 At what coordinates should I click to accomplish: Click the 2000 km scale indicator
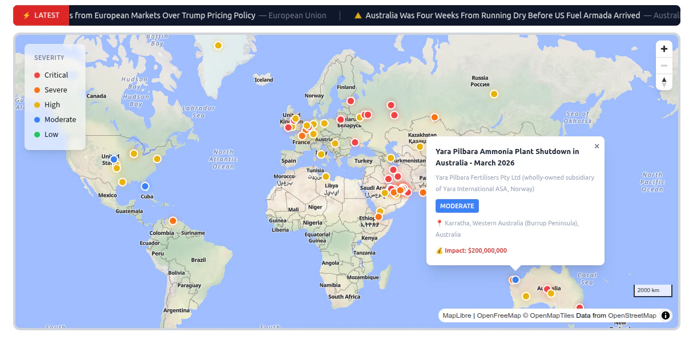[652, 290]
